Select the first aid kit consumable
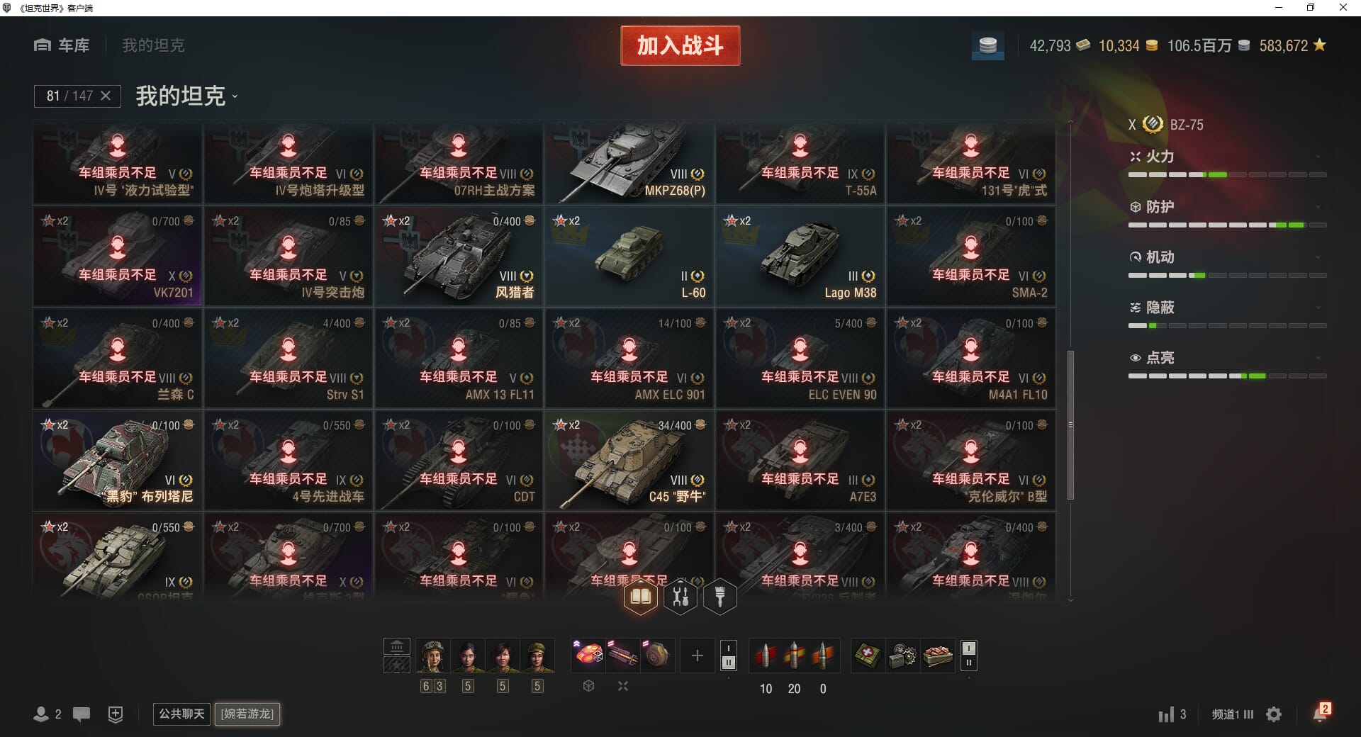This screenshot has height=737, width=1361. tap(868, 656)
